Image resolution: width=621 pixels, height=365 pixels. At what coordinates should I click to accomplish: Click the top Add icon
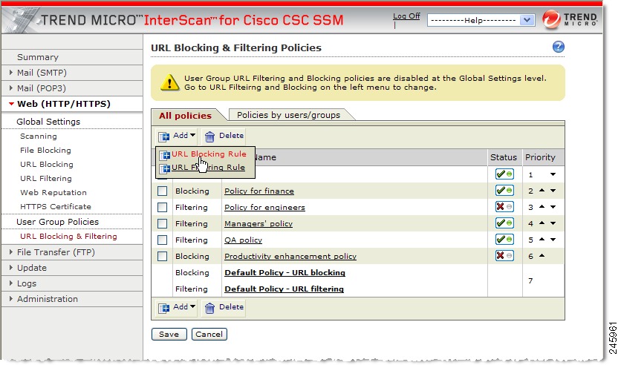coord(163,137)
